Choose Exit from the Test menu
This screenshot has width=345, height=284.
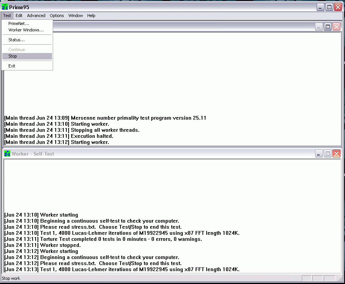point(27,66)
